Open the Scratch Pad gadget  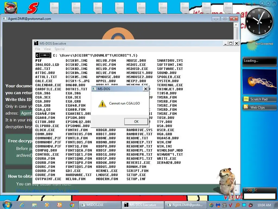[259, 99]
